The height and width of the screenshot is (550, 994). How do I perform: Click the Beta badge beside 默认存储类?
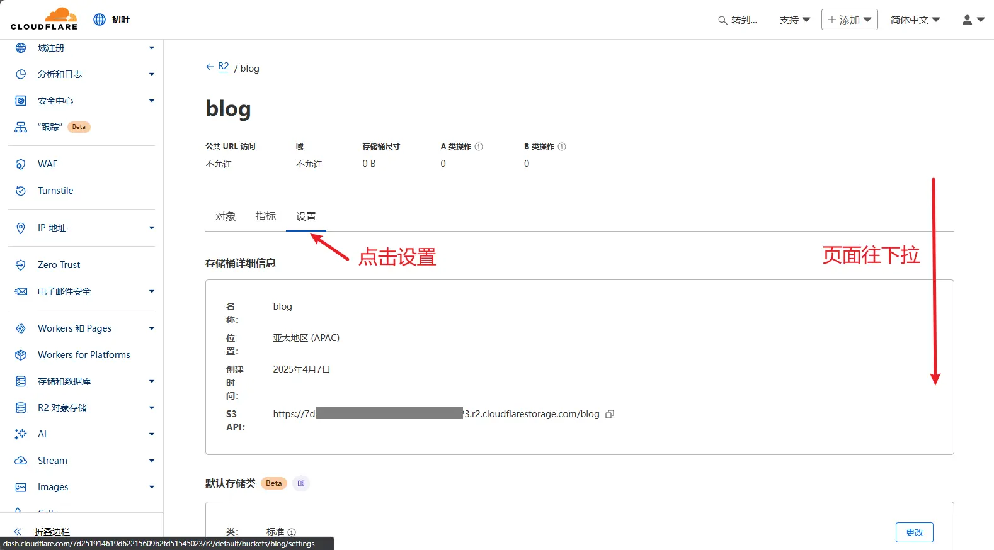coord(274,483)
